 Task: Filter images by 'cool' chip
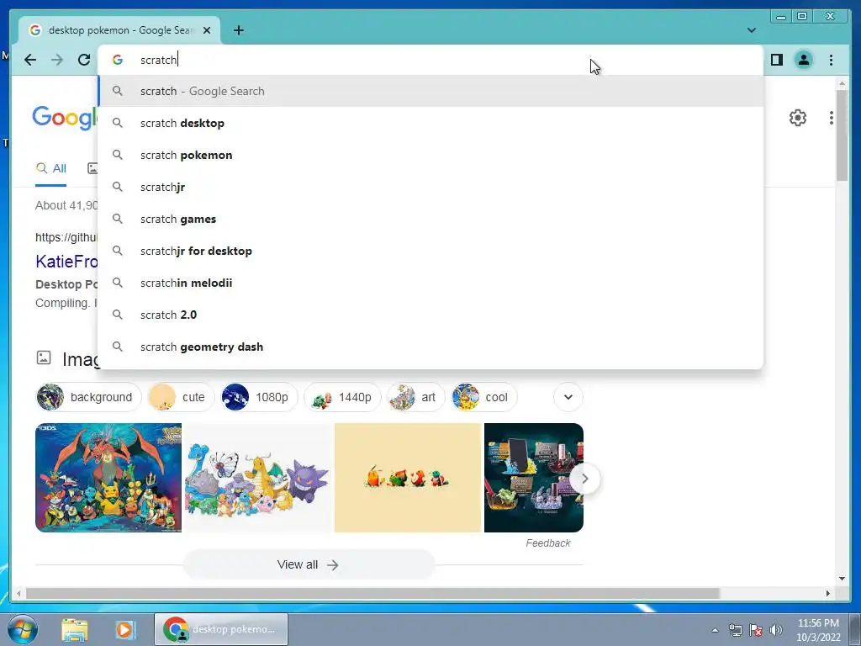(x=483, y=397)
